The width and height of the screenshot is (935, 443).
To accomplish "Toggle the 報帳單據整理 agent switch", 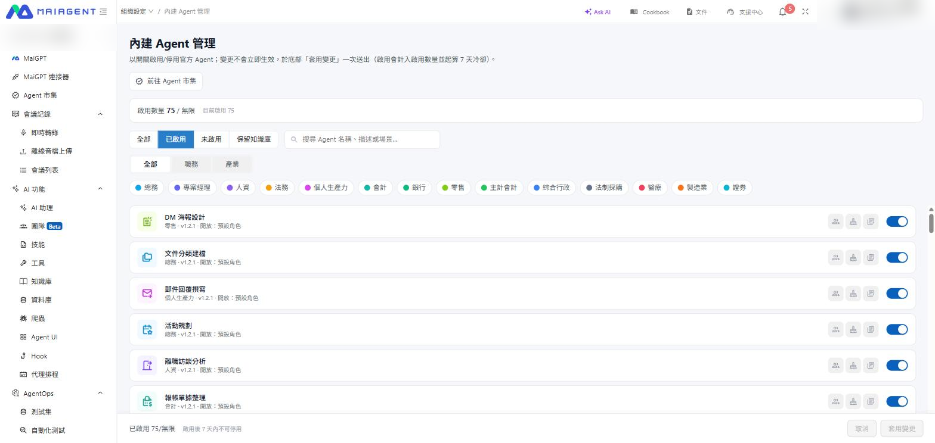I will point(897,402).
